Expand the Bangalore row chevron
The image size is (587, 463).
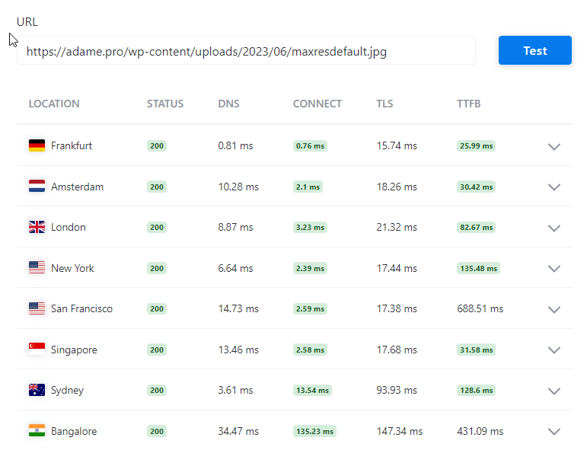pyautogui.click(x=554, y=432)
